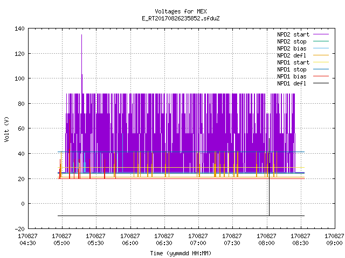Click the 'NPD1 defl' legend label
Viewport: 345px width, 258px height.
pos(292,84)
